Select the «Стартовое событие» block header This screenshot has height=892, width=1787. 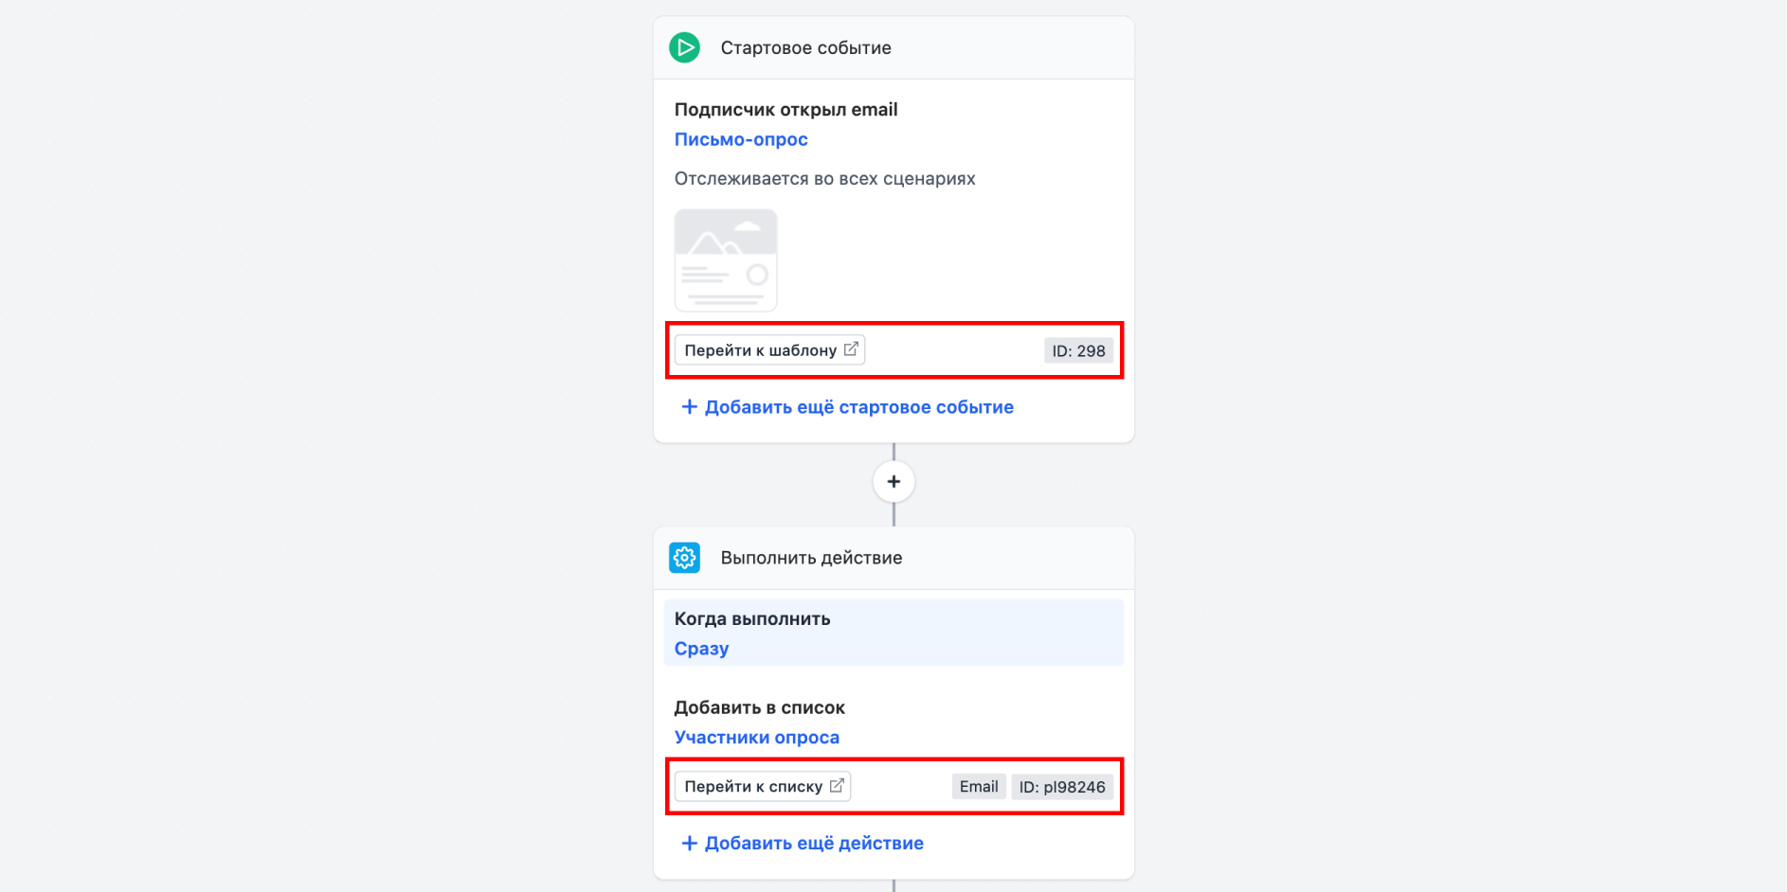click(x=805, y=47)
